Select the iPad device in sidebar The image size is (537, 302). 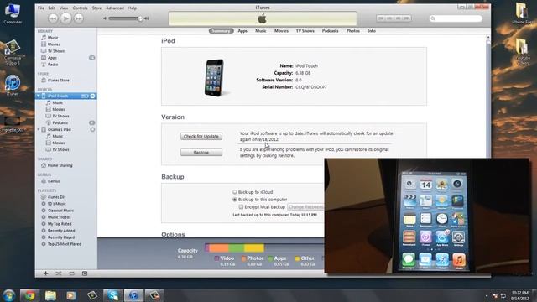pos(60,129)
